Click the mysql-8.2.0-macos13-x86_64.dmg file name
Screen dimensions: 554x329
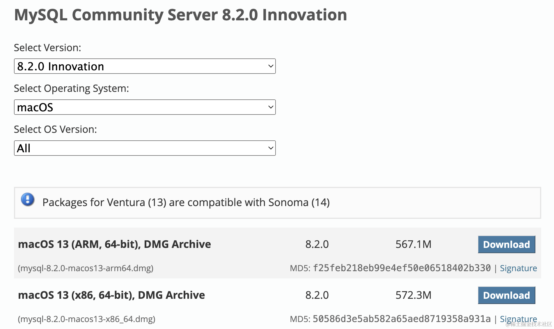point(86,319)
